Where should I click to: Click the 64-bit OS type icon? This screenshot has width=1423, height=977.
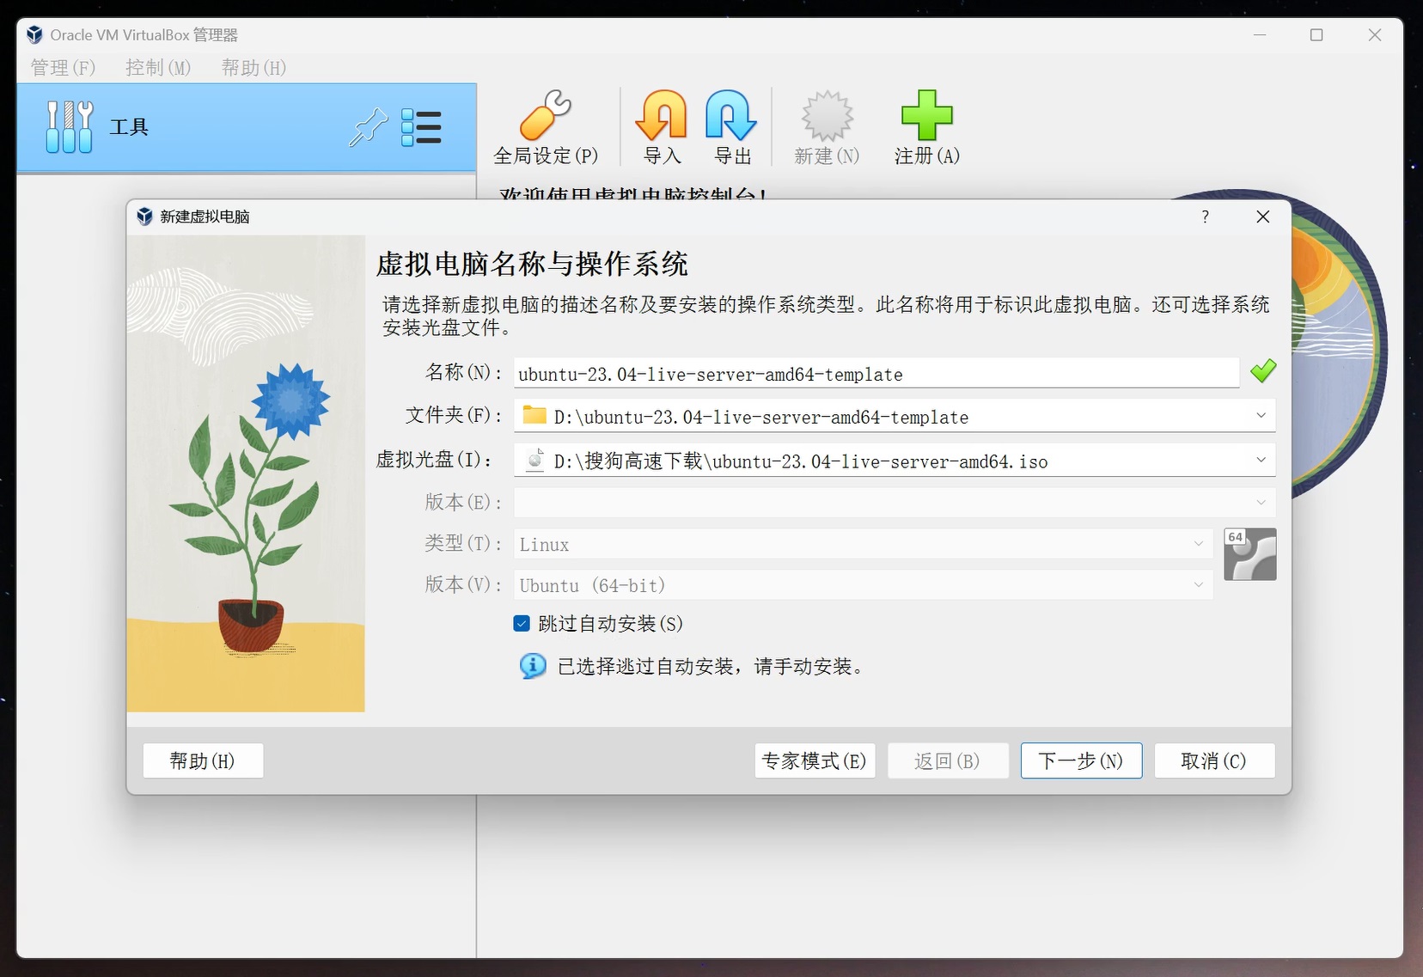pyautogui.click(x=1249, y=554)
